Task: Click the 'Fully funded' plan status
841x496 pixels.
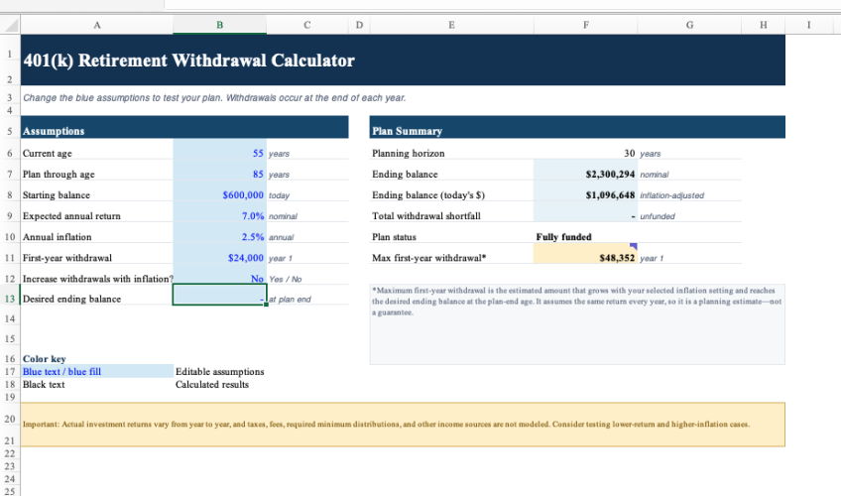Action: pyautogui.click(x=563, y=237)
